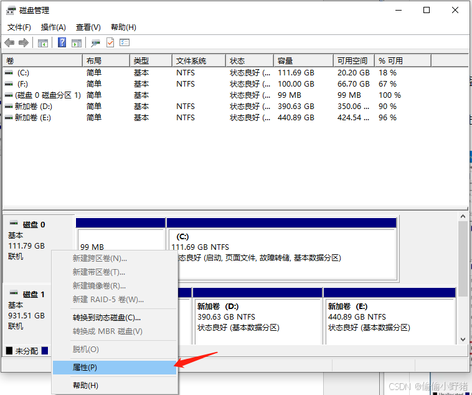Image resolution: width=472 pixels, height=395 pixels.
Task: Sort by the 卷 column header
Action: coord(42,61)
